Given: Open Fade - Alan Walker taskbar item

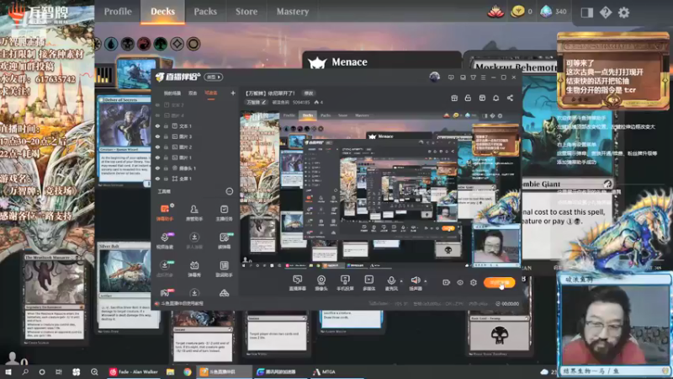Looking at the screenshot, I should pyautogui.click(x=134, y=372).
